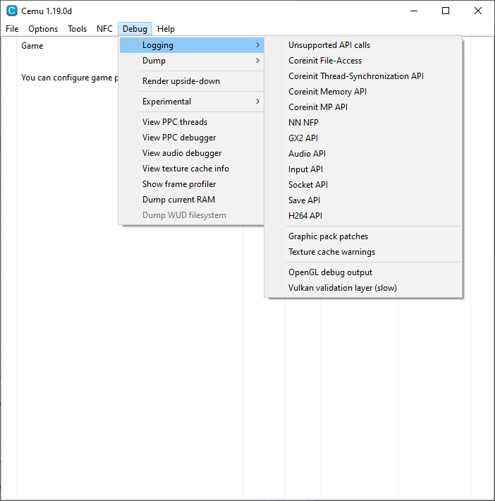Screen dimensions: 495x501
Task: Toggle Unsupported API calls logging
Action: 363,45
